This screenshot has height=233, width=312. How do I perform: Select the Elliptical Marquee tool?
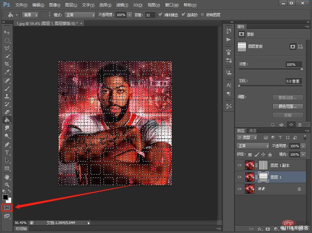coord(7,40)
